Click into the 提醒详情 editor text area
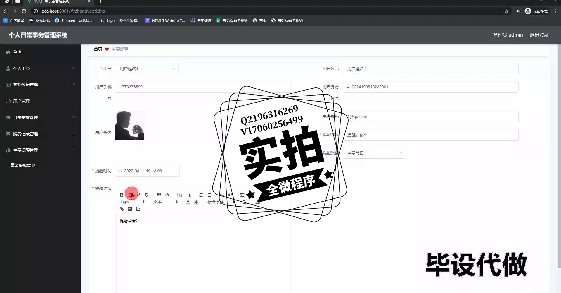This screenshot has height=293, width=561. pyautogui.click(x=203, y=254)
